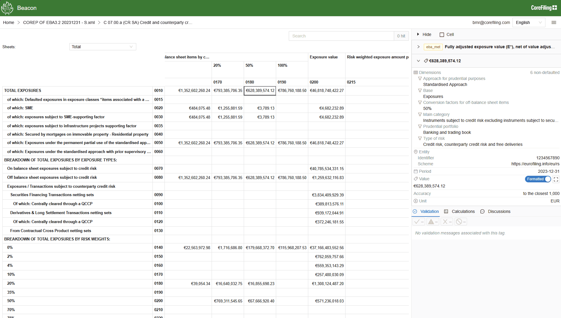
Task: Select cell €16,855,698.23 in 20% row
Action: (x=260, y=284)
